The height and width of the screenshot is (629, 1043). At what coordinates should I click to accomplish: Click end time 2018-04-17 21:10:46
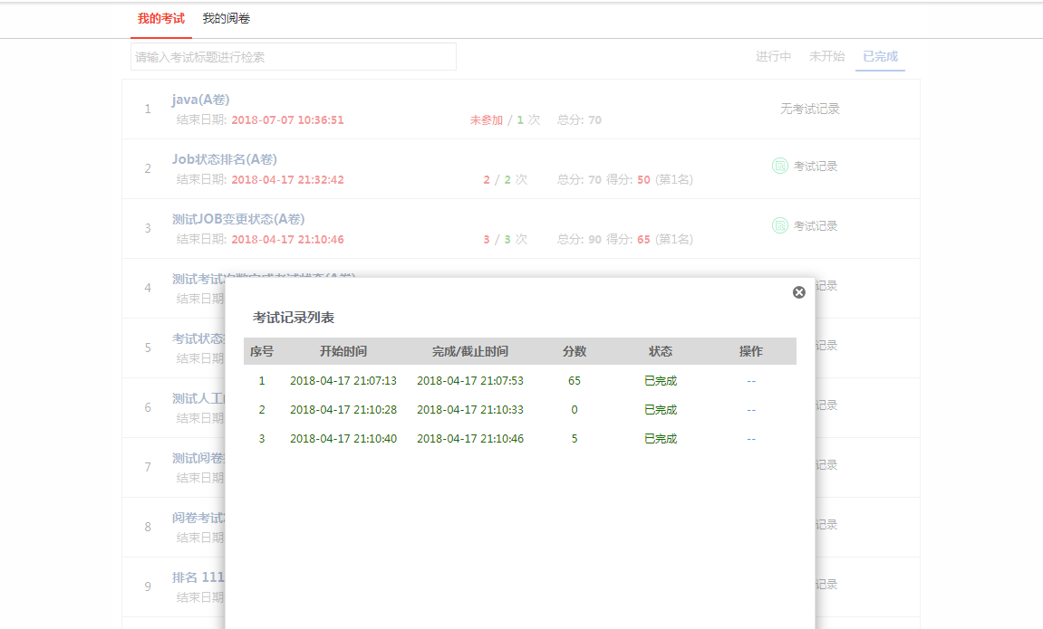(470, 439)
